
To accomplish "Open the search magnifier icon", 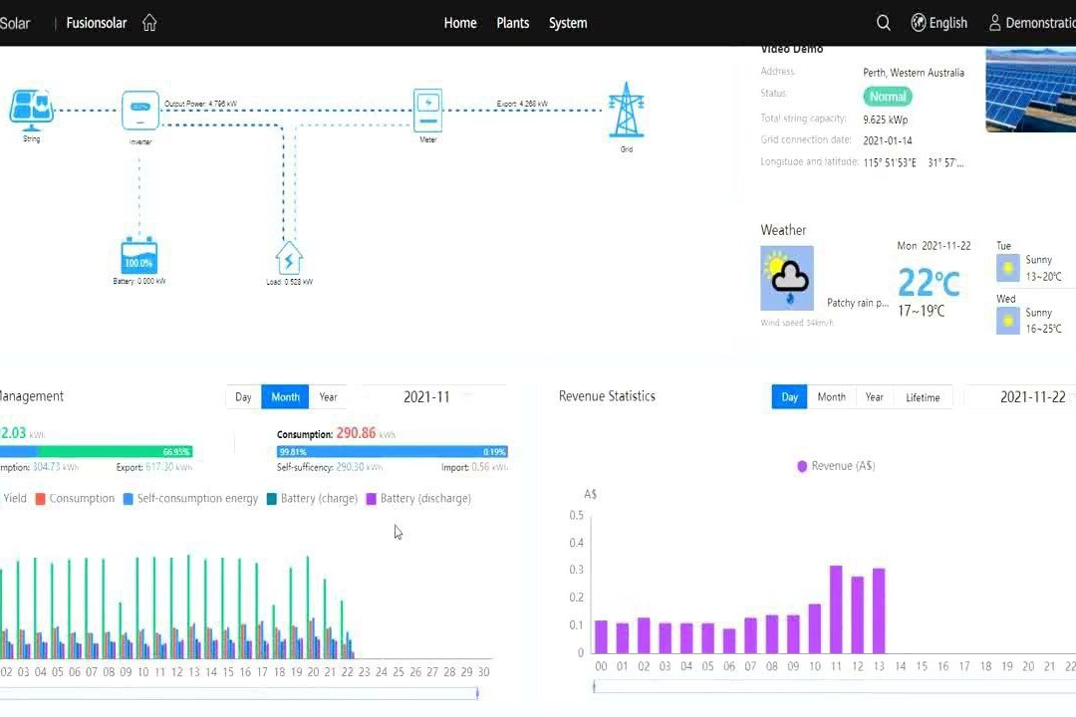I will [883, 23].
